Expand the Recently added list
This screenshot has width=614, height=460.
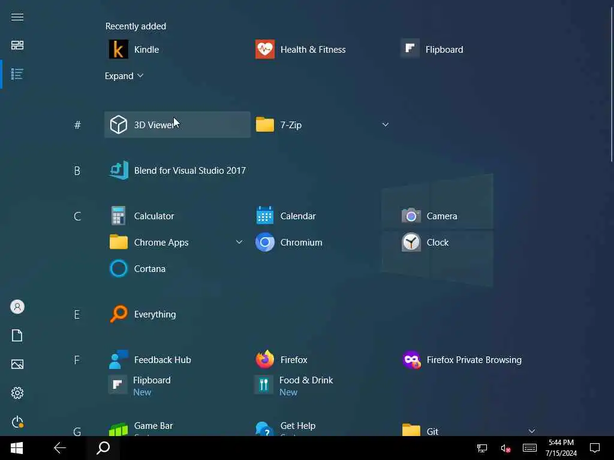click(x=124, y=76)
